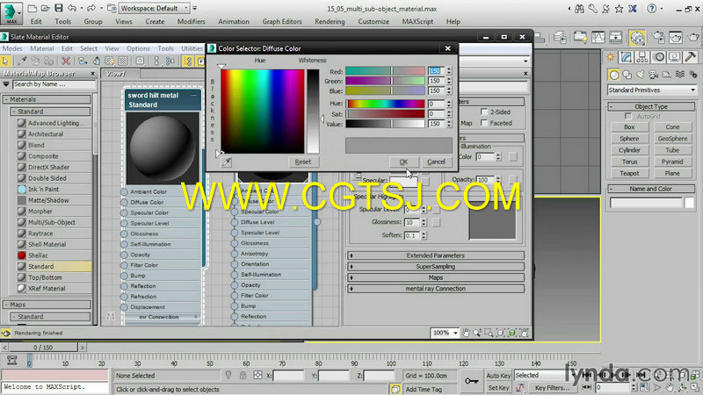Click the favorites star icon
The width and height of the screenshot is (703, 395).
620,9
